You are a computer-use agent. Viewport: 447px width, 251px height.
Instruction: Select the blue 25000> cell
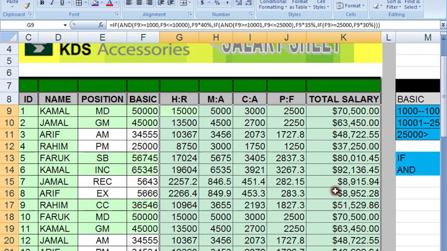point(418,135)
